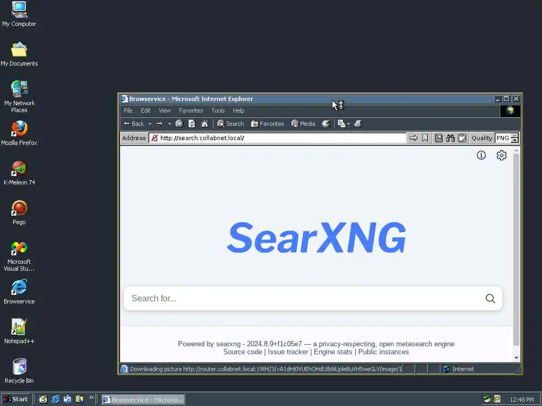Expand hidden Quick Launch items chevron
Image resolution: width=542 pixels, height=406 pixels.
point(91,398)
